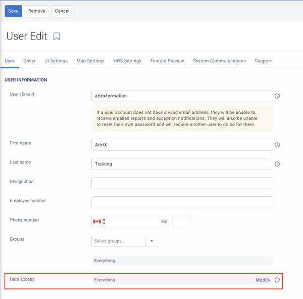Open info icon beside User (Email) field

(x=277, y=96)
